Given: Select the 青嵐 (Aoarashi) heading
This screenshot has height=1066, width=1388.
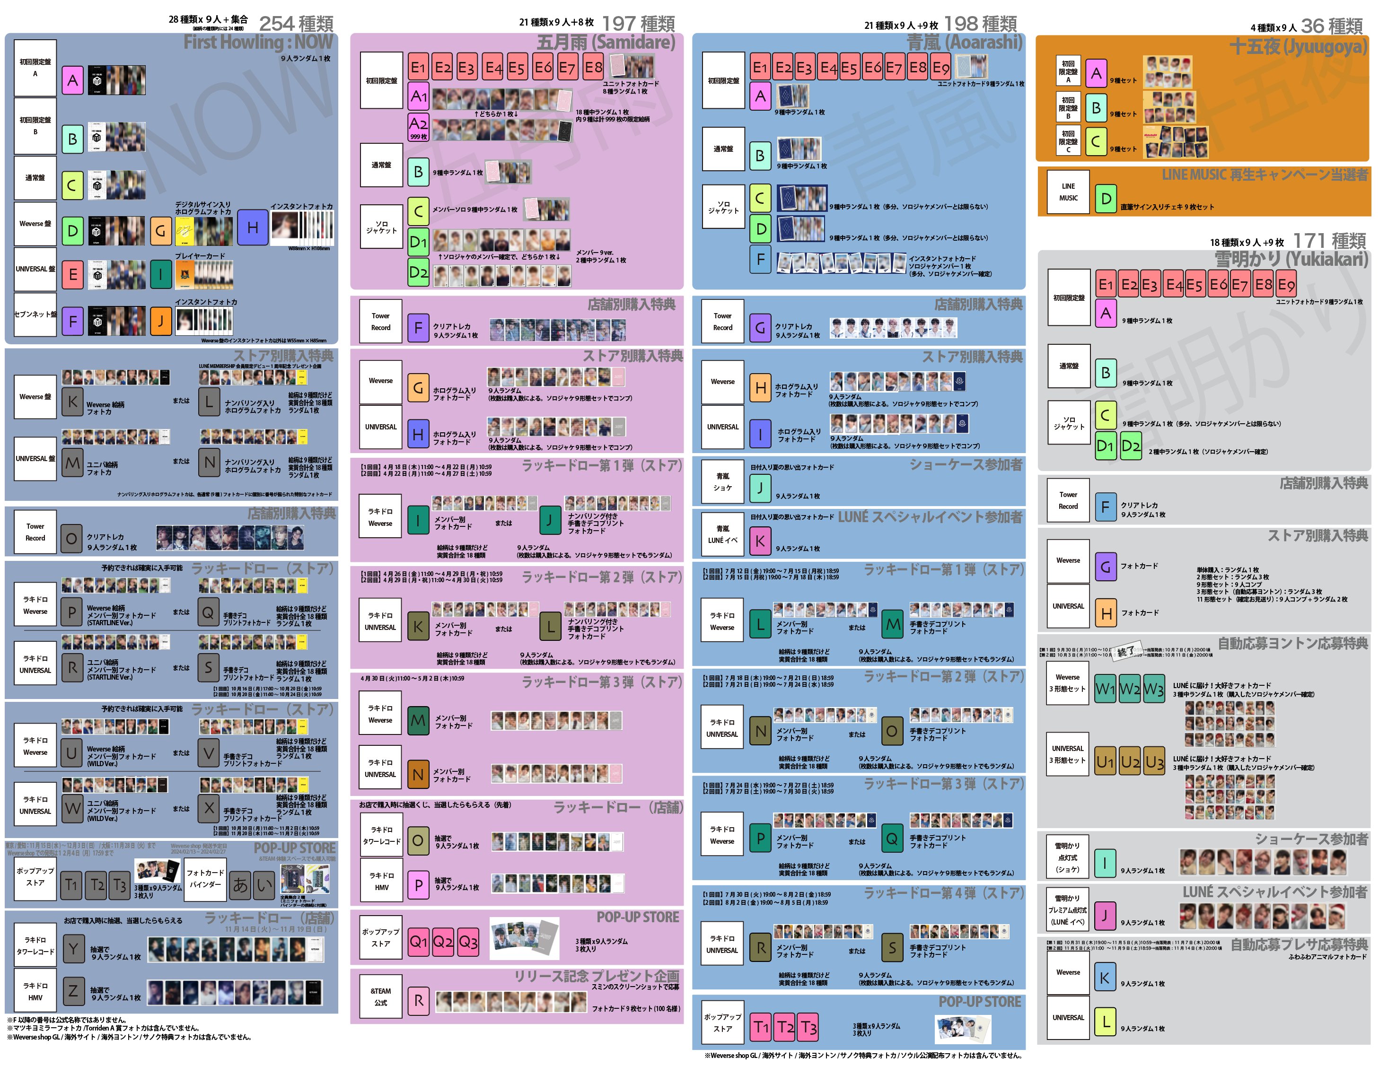Looking at the screenshot, I should click(965, 42).
